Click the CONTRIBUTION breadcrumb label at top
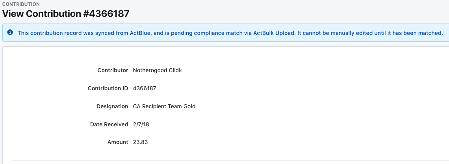The image size is (449, 164). (x=21, y=4)
